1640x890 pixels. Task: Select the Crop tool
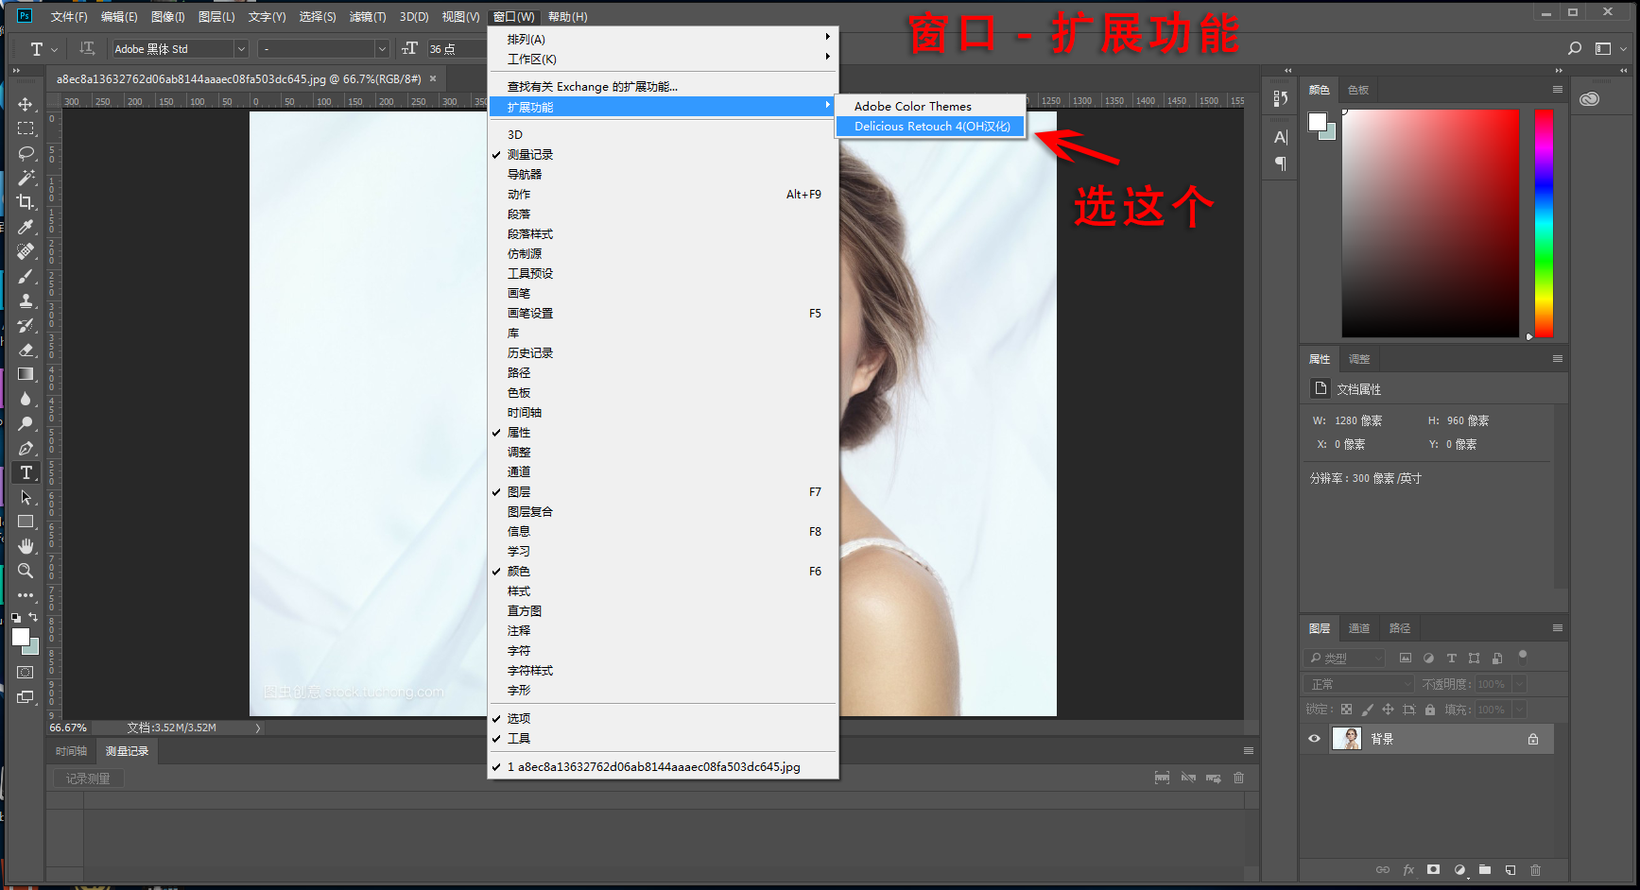[26, 201]
